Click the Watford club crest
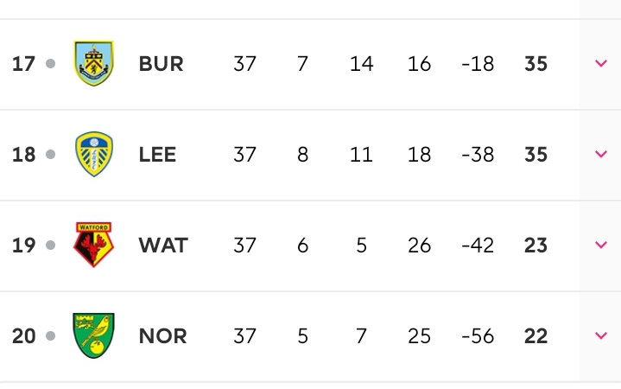Viewport: 621px width, 389px height. click(94, 245)
